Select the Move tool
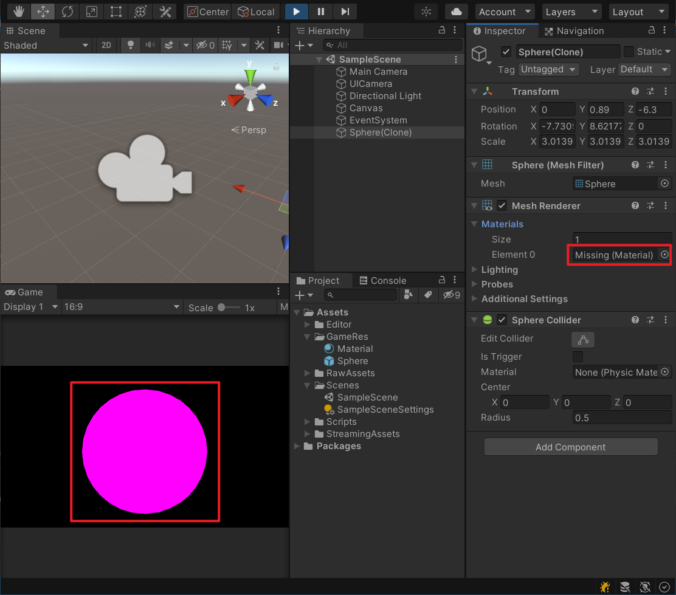The image size is (676, 595). pos(43,11)
